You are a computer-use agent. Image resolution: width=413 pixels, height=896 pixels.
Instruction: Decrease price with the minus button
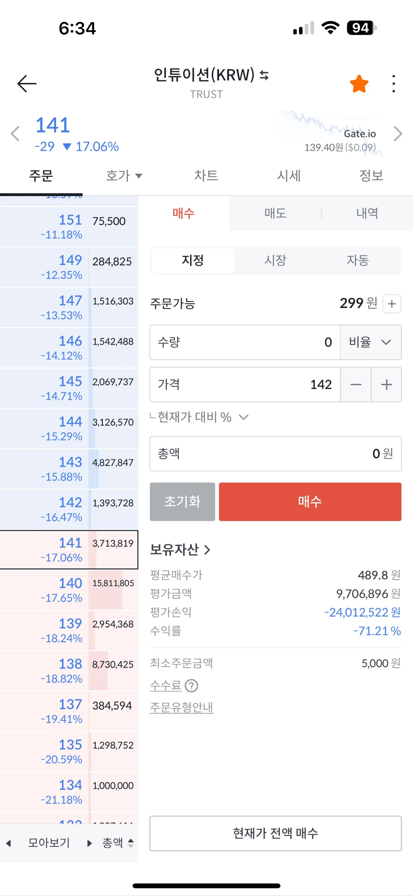point(356,385)
